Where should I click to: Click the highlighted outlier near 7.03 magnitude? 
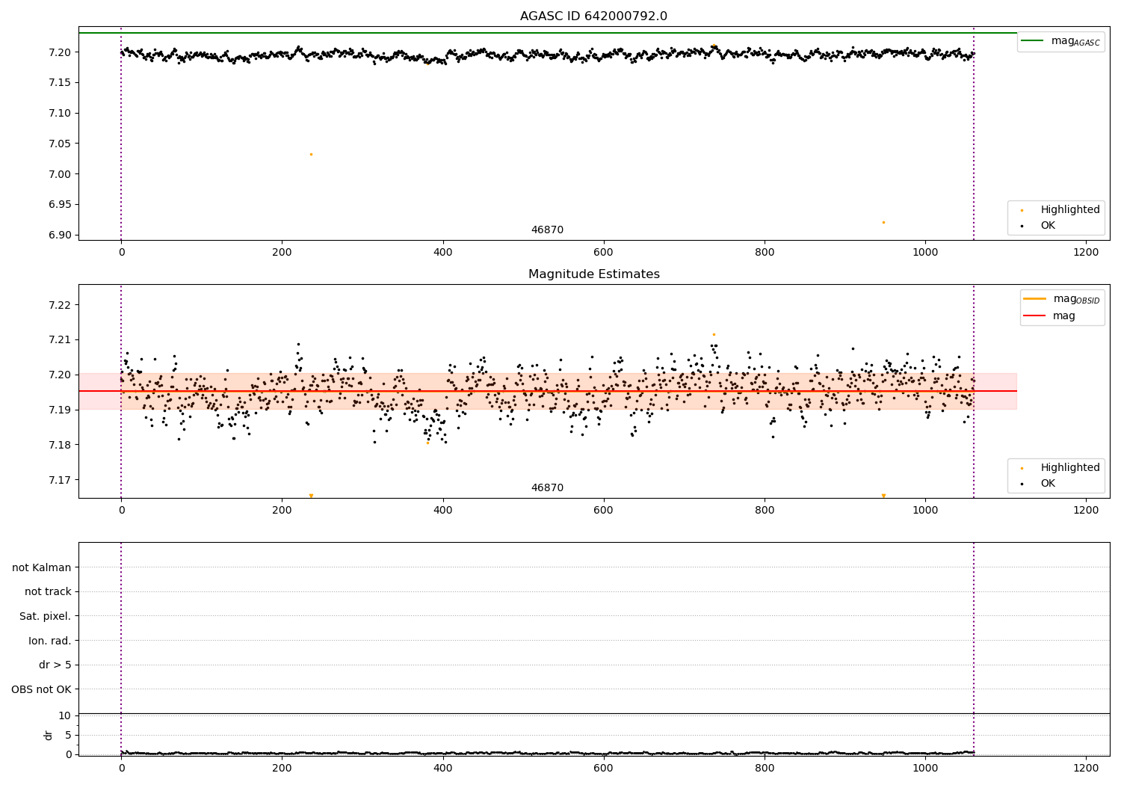[x=311, y=154]
